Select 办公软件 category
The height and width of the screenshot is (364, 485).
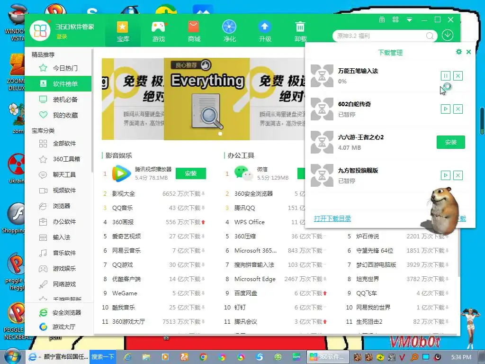click(58, 222)
